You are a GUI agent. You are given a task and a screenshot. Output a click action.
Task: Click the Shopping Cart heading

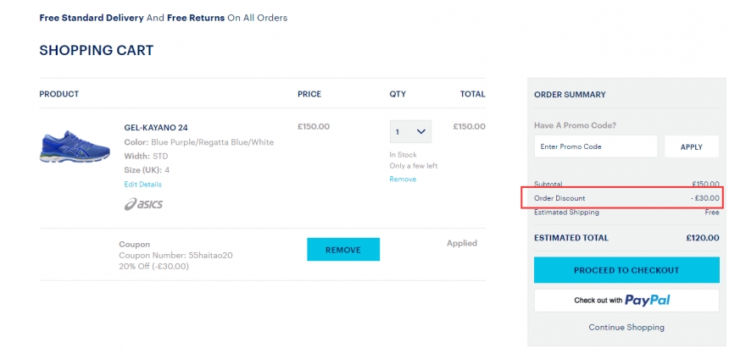(x=97, y=51)
